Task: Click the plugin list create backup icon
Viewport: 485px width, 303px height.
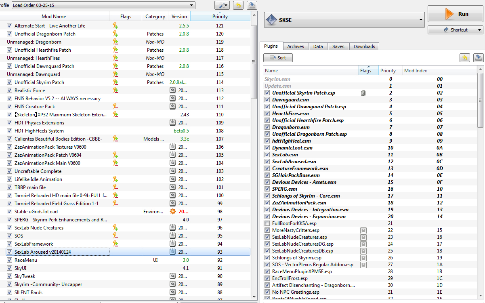Action: coord(478,58)
